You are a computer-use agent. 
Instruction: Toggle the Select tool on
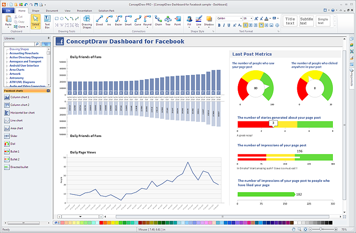[x=36, y=21]
